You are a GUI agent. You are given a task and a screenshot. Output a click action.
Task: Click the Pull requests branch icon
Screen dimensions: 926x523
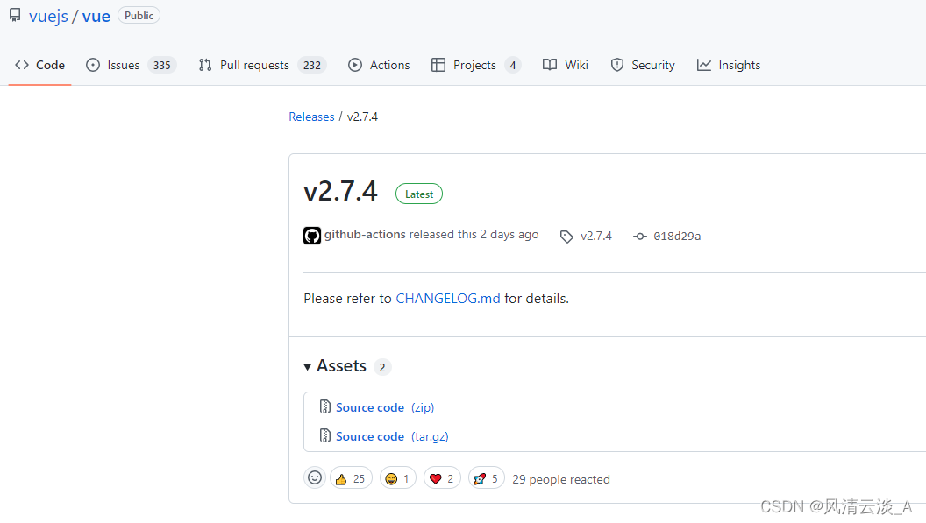205,65
